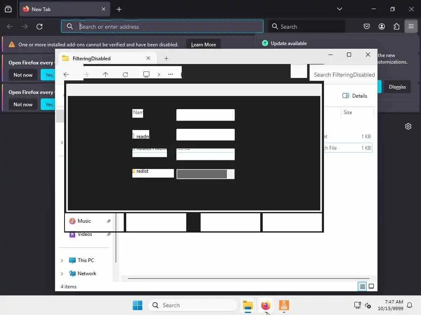
Task: Click File Explorer up arrow
Action: pos(105,75)
